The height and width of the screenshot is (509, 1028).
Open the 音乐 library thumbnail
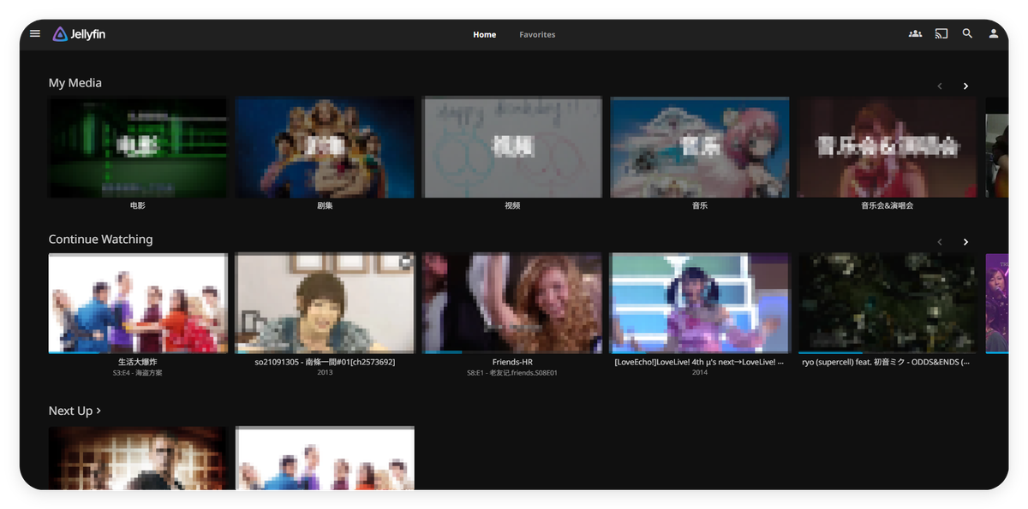(x=700, y=147)
